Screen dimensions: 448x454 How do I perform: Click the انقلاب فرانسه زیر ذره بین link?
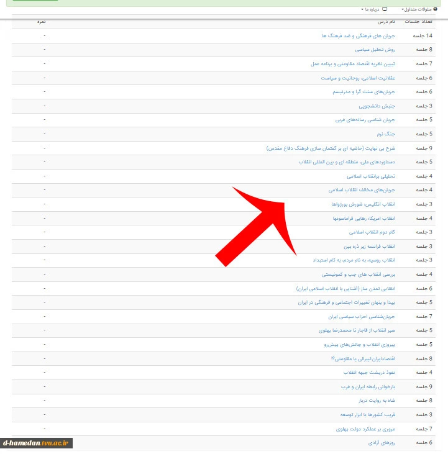tap(369, 246)
